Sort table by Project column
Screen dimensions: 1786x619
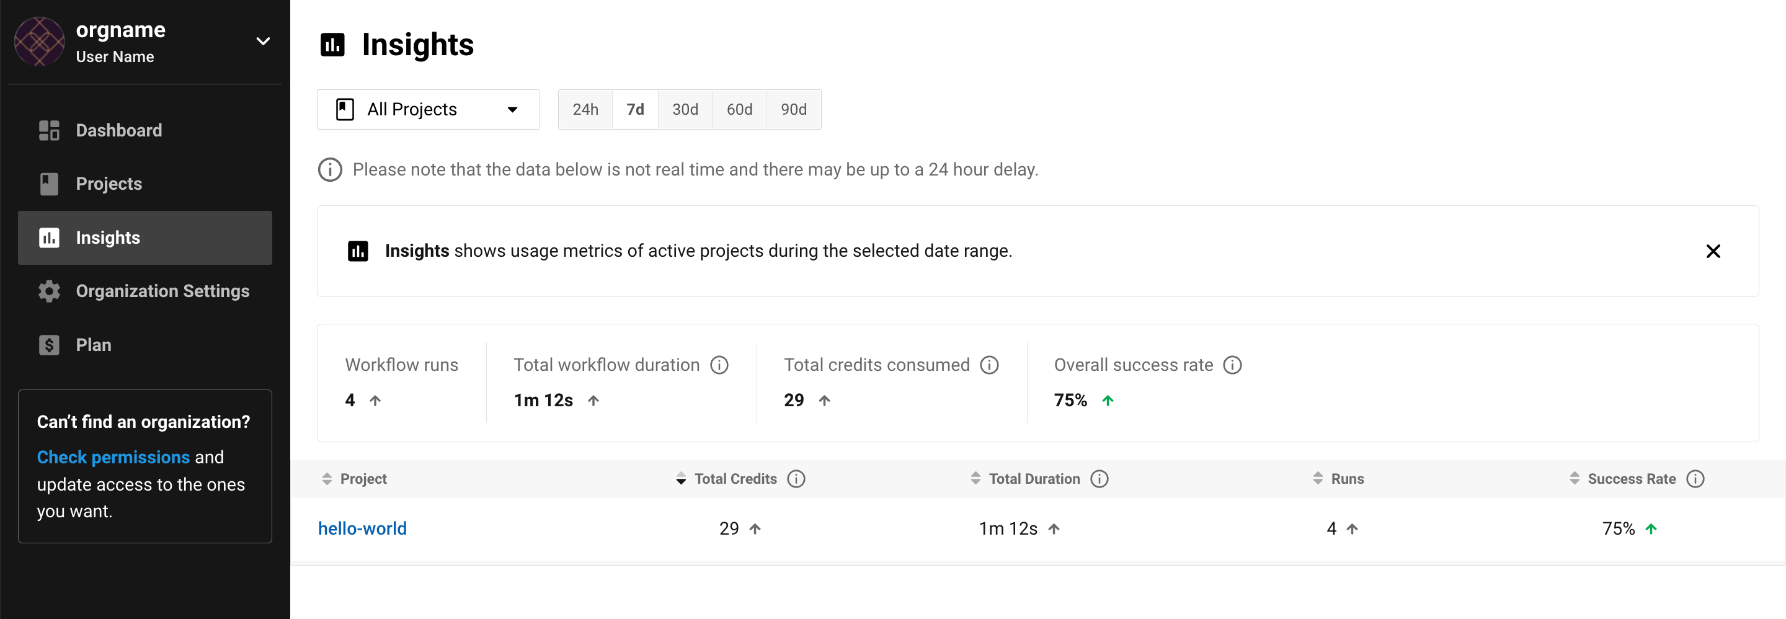pos(354,479)
